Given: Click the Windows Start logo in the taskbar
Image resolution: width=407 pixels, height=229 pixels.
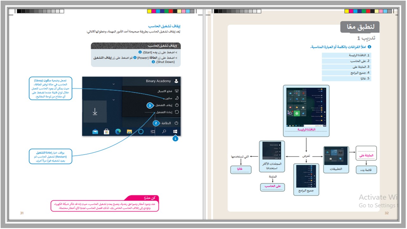Looking at the screenshot, I should [175, 131].
